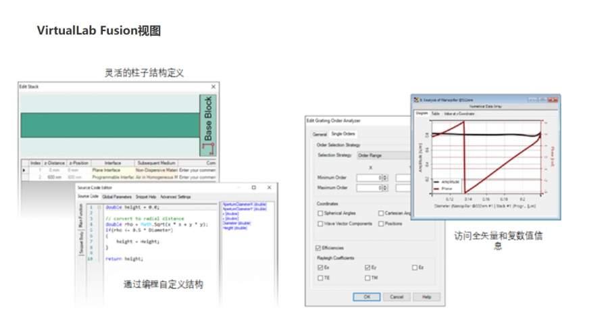Select the vertical Main Function tab
Image resolution: width=608 pixels, height=329 pixels.
[81, 216]
